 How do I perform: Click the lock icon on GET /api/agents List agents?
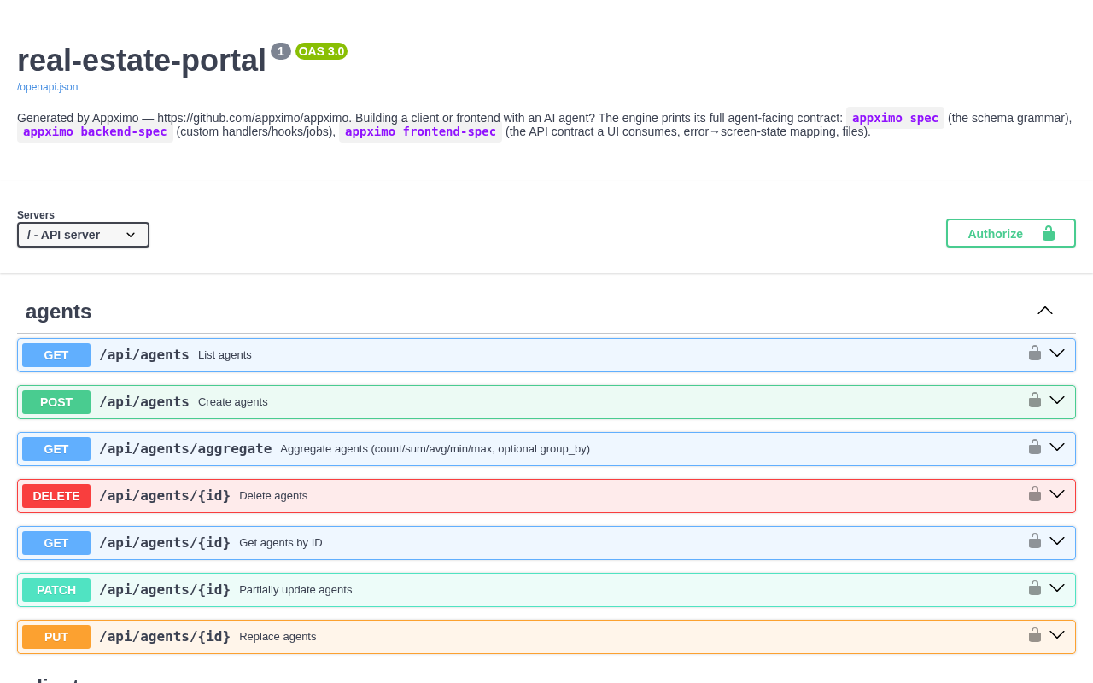[x=1035, y=353]
